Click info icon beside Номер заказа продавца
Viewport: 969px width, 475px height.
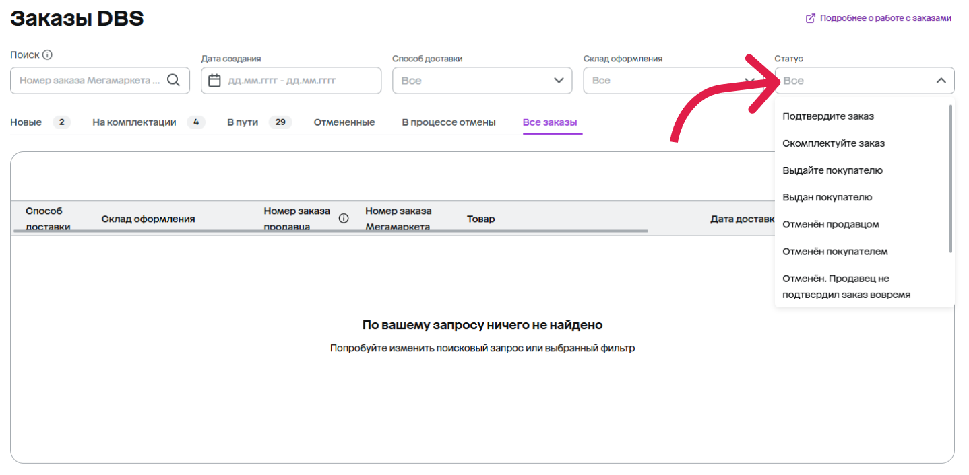344,219
